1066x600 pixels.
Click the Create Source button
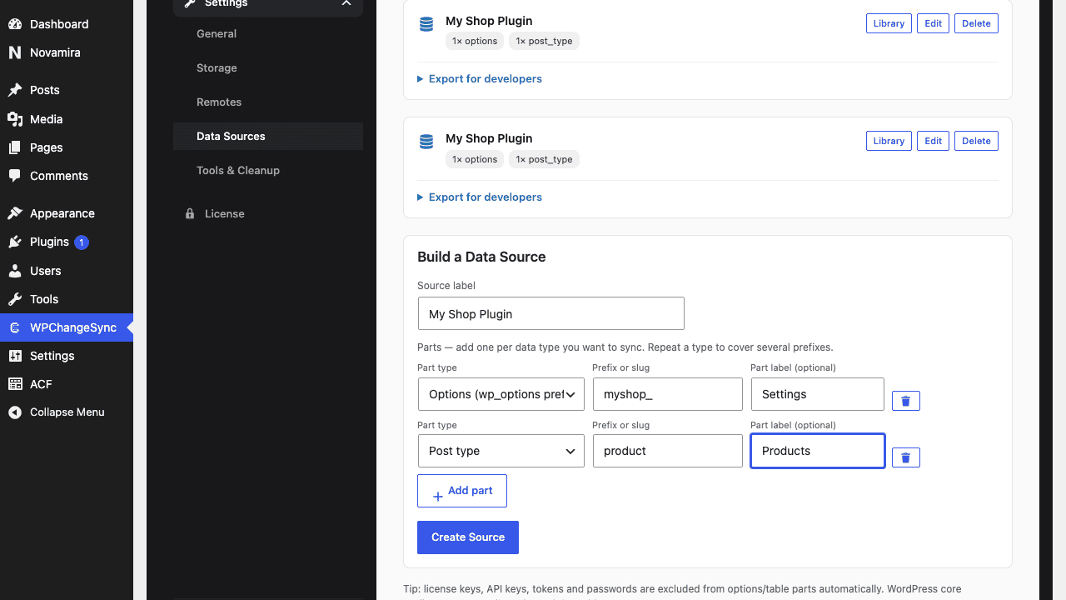pos(468,537)
